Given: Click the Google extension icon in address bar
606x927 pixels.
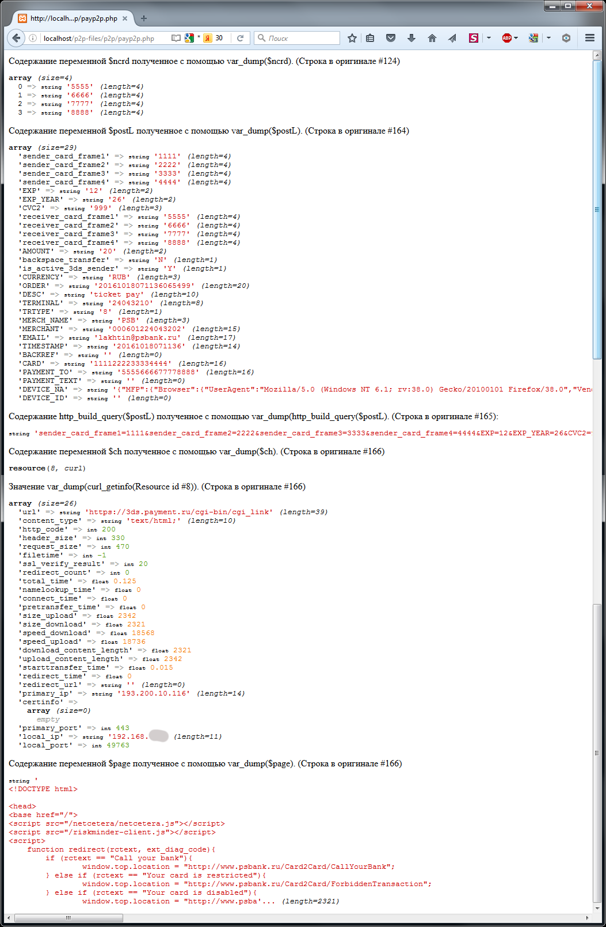Looking at the screenshot, I should pos(189,38).
